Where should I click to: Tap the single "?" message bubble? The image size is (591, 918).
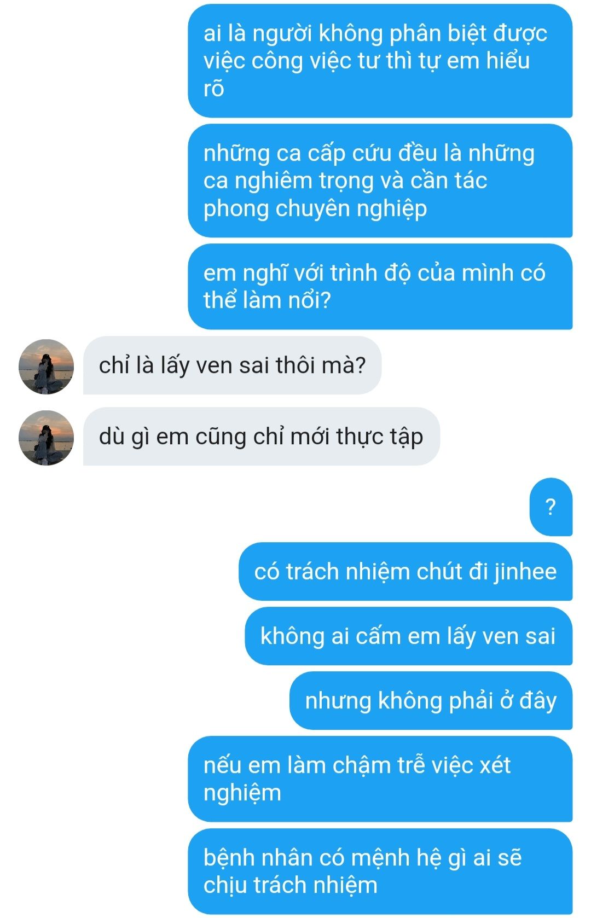pos(551,507)
